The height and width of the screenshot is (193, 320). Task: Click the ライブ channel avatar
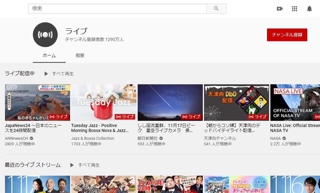tap(45, 35)
